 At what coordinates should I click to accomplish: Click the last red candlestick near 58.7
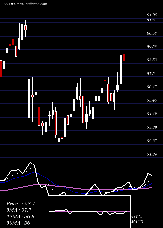coord(124,57)
